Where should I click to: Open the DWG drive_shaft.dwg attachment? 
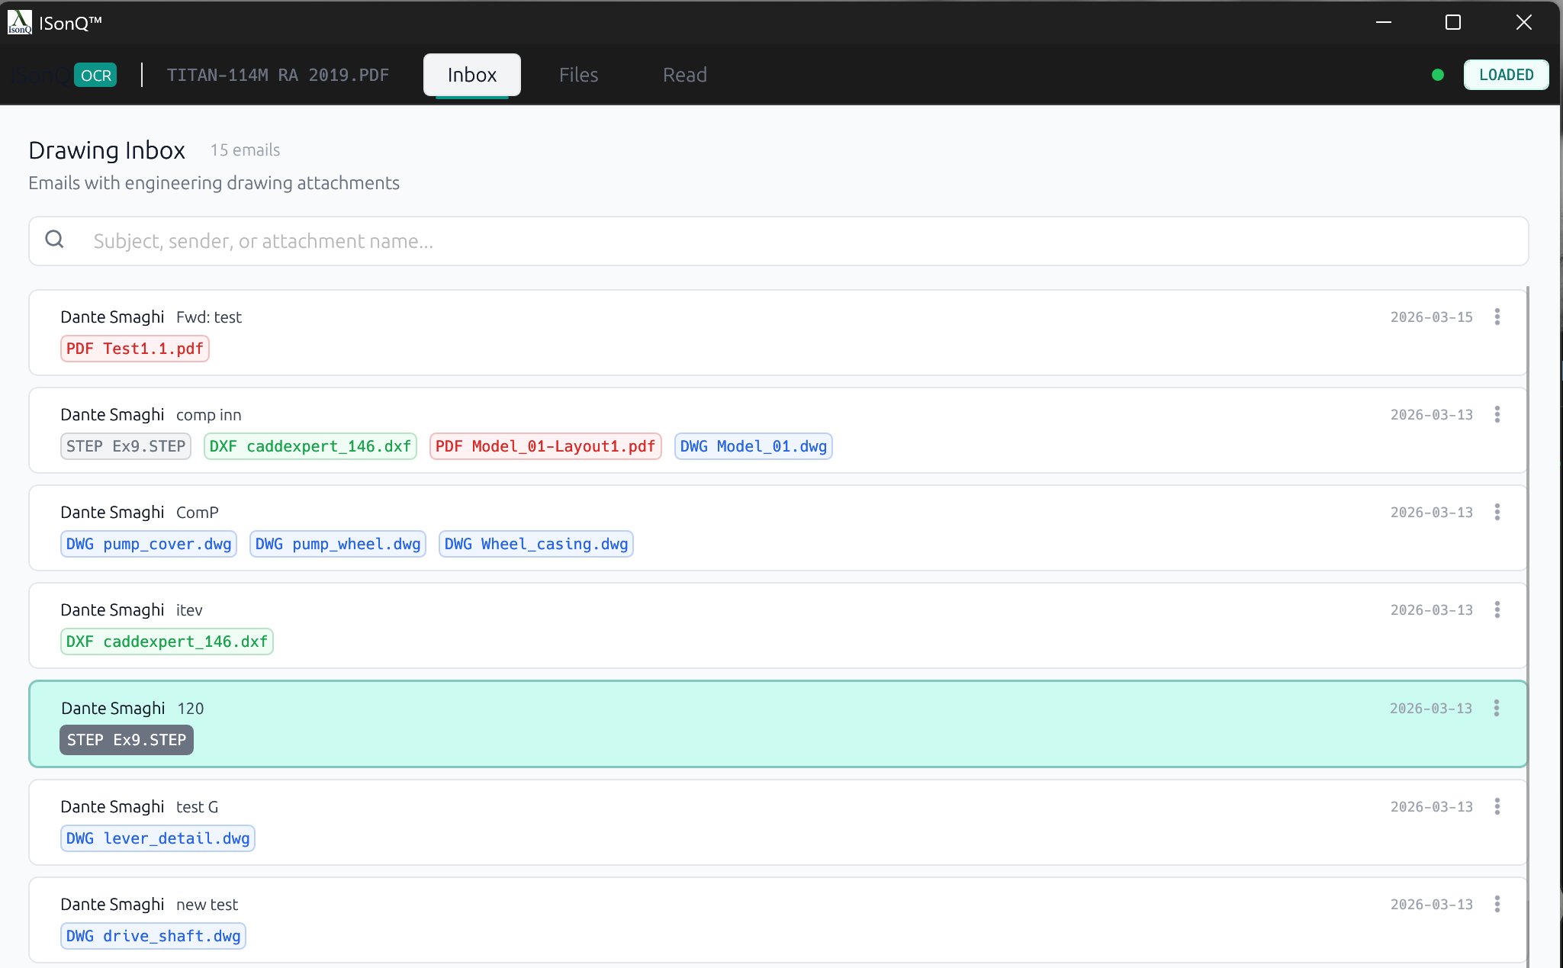(153, 936)
